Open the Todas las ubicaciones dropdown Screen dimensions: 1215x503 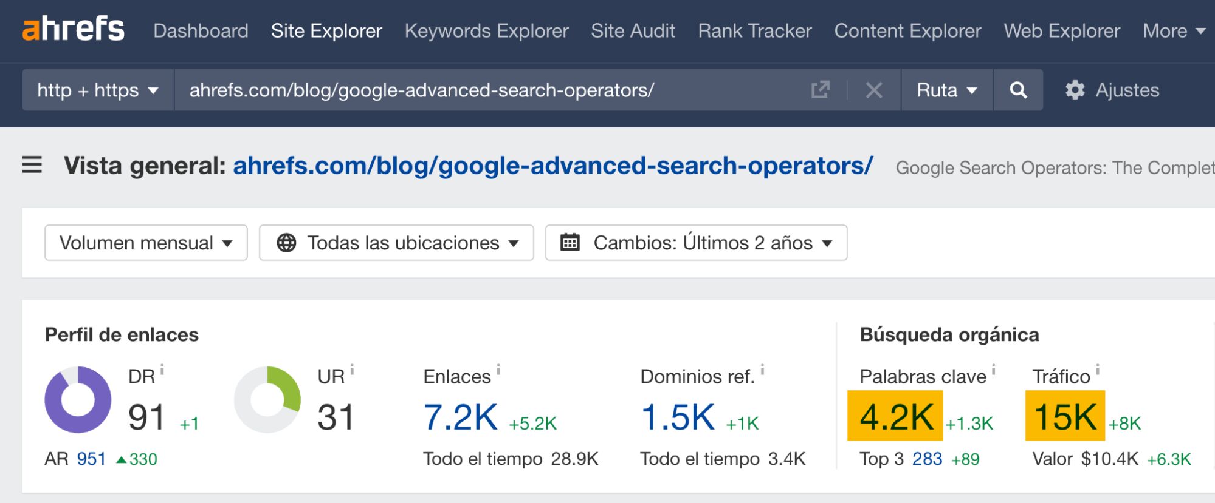(396, 243)
